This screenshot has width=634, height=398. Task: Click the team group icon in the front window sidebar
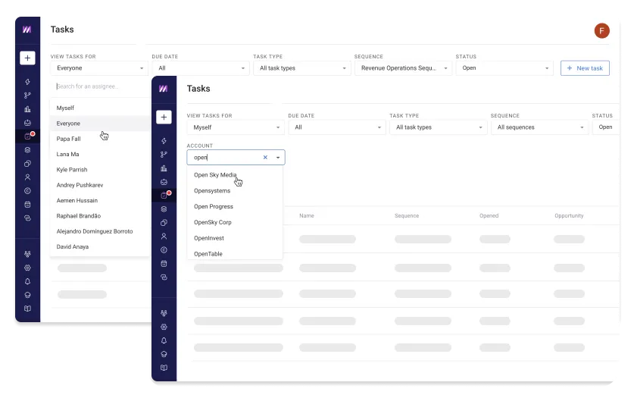(164, 313)
